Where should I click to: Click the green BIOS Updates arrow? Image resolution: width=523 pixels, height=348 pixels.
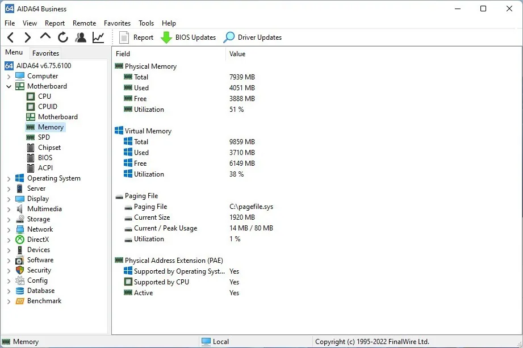pos(166,37)
